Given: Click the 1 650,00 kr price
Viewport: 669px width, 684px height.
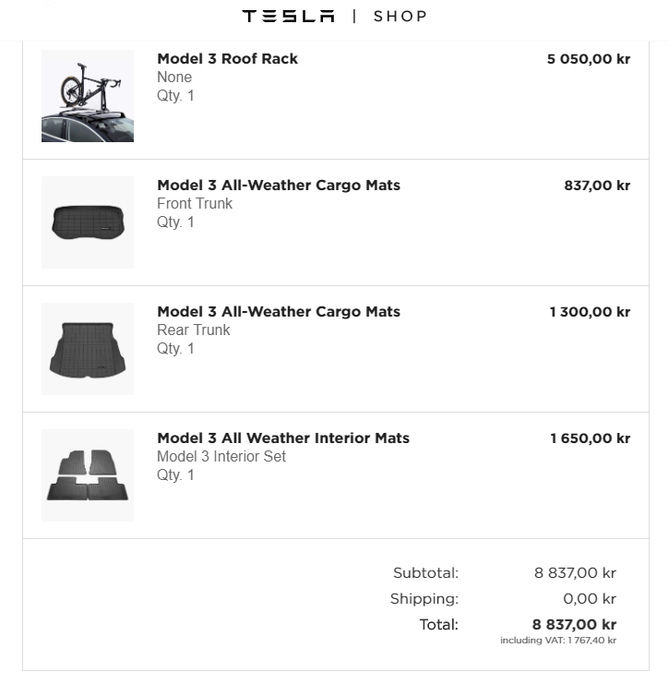Looking at the screenshot, I should (590, 438).
